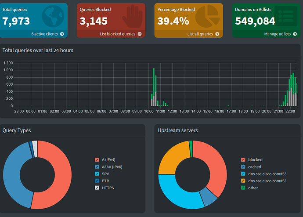Click the arrow icon next to List blocked queries

click(140, 34)
